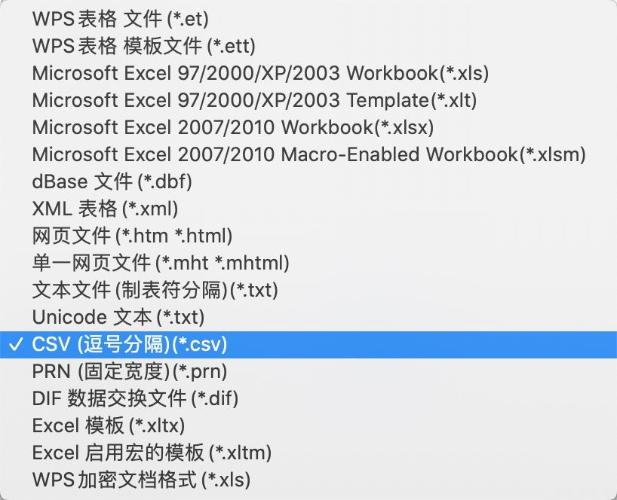This screenshot has height=500, width=617.
Task: Select WPS 加密文档格式 (*.xls)
Action: [x=141, y=480]
